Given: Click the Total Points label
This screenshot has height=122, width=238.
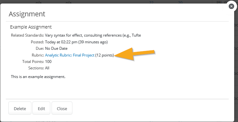Looking at the screenshot, I should pos(33,62).
